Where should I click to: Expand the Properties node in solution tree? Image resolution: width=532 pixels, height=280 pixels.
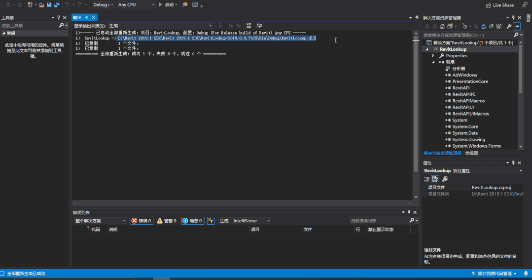[x=433, y=56]
